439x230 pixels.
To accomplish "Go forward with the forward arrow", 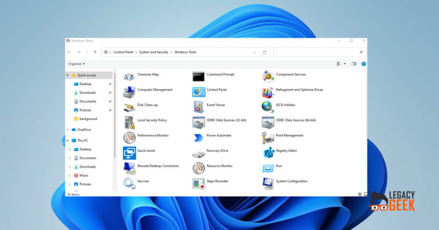I will 79,52.
